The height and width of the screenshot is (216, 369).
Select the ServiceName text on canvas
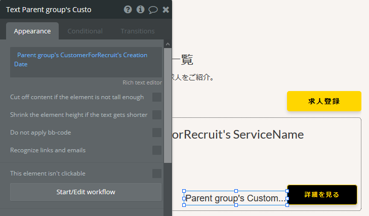click(238, 135)
